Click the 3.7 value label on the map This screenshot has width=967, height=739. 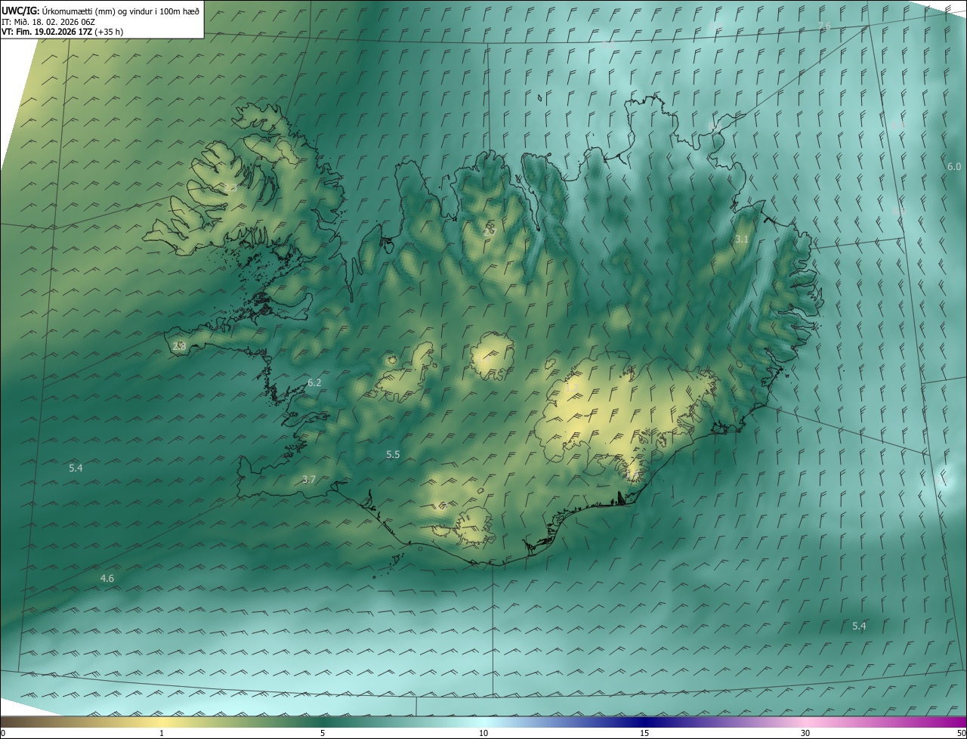tap(308, 480)
